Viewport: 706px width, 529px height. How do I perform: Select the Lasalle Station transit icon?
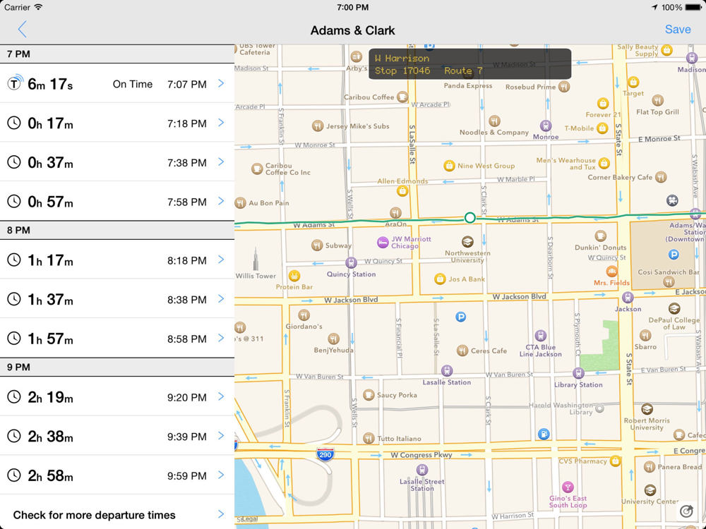pyautogui.click(x=446, y=371)
